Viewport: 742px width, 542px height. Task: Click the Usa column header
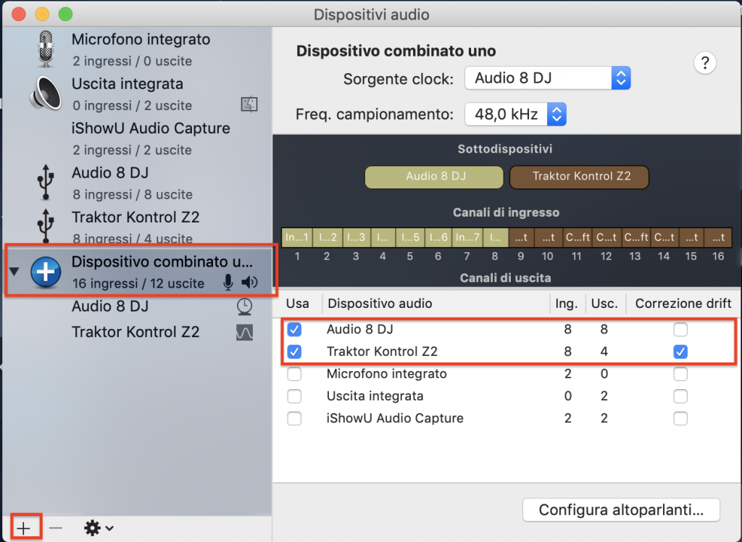297,304
